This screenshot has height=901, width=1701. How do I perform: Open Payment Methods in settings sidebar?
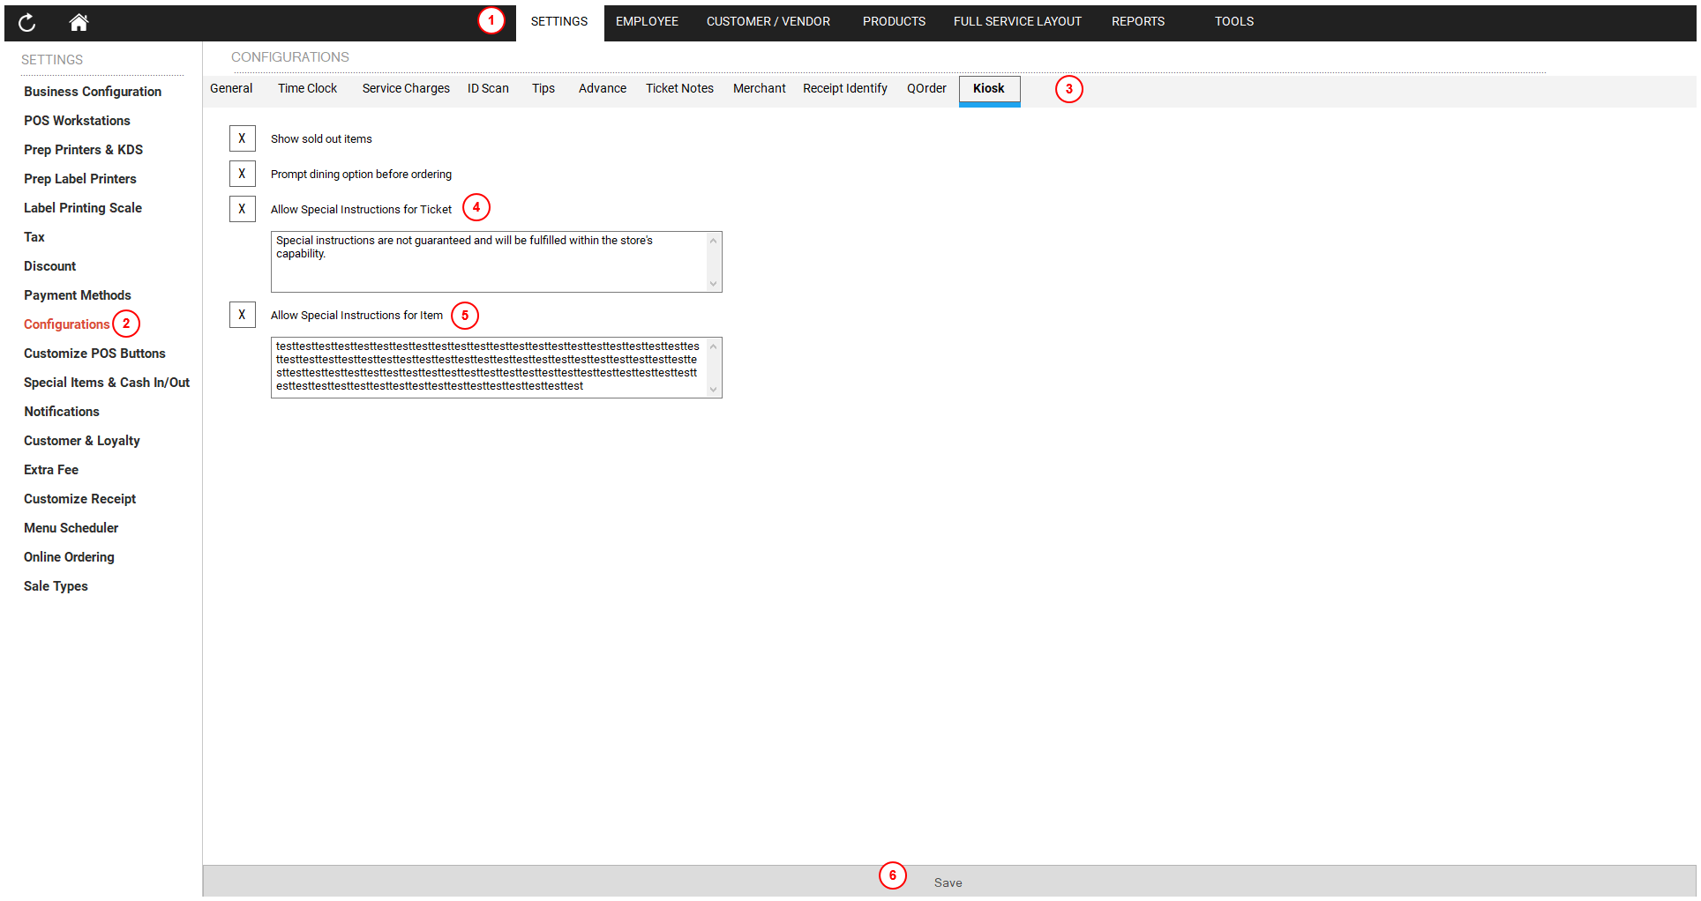pos(78,295)
